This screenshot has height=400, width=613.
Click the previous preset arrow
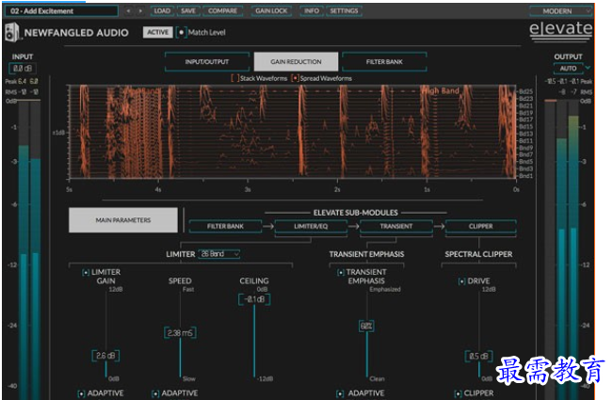pos(128,11)
